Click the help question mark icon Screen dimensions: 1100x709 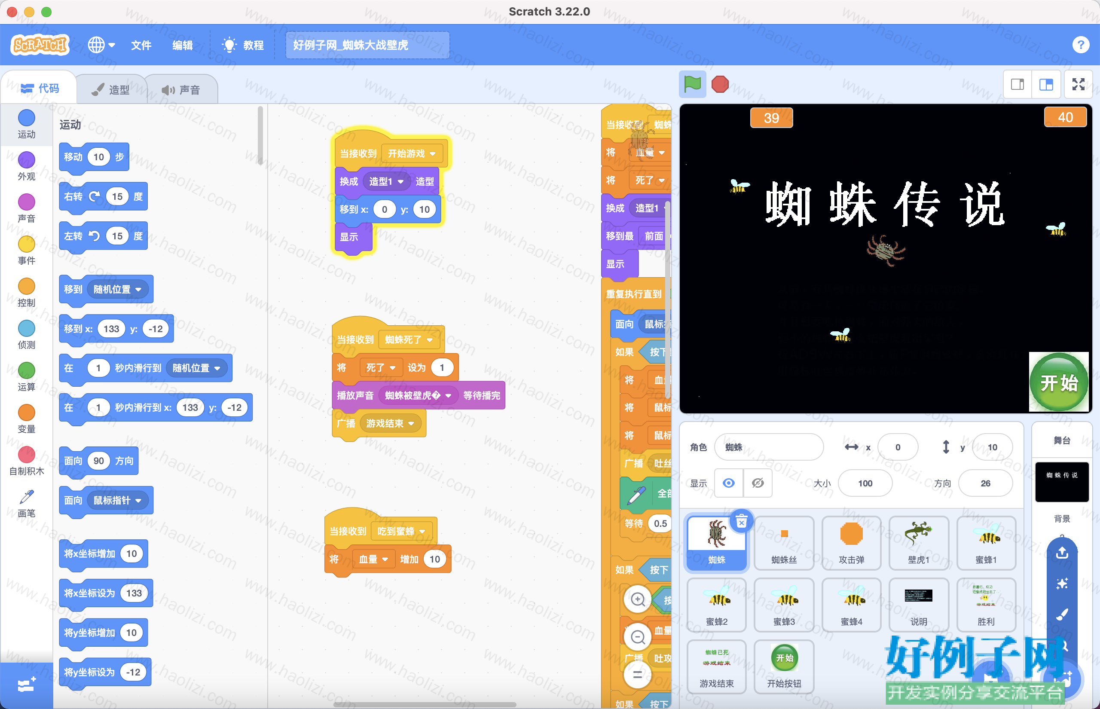[1080, 45]
